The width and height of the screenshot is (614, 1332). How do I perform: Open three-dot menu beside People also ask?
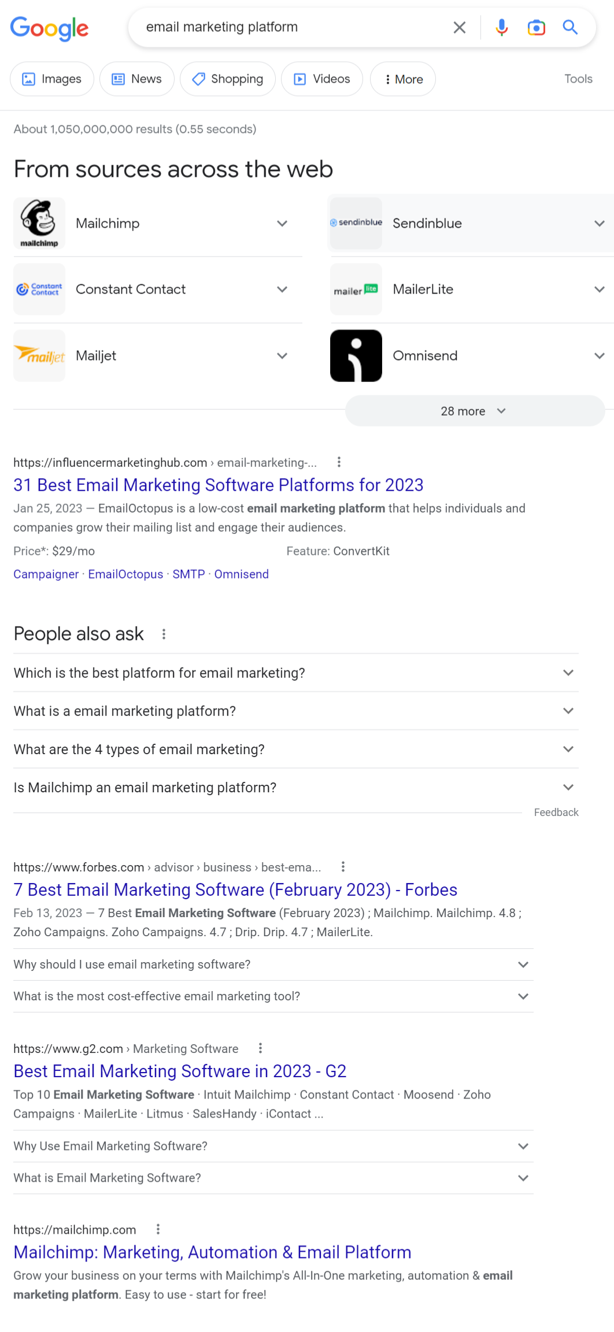click(164, 634)
